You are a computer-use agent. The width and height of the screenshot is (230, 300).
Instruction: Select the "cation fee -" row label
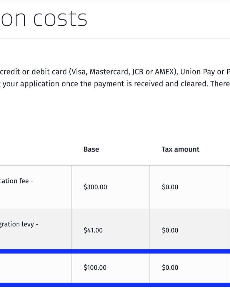point(16,181)
